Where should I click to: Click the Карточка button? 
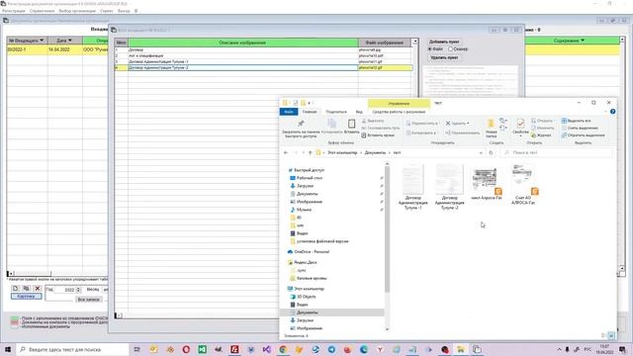tap(26, 297)
